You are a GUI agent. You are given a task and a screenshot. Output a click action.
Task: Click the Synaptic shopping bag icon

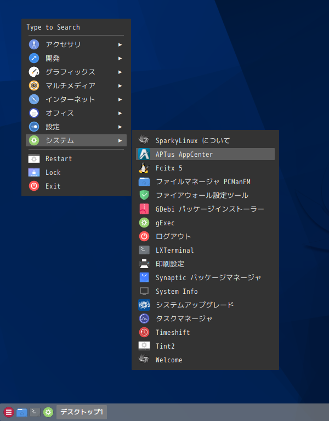[x=144, y=277]
